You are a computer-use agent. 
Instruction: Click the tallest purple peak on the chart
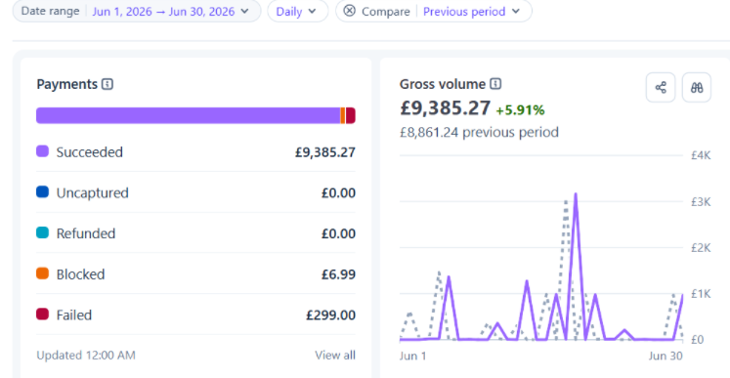[x=576, y=194]
